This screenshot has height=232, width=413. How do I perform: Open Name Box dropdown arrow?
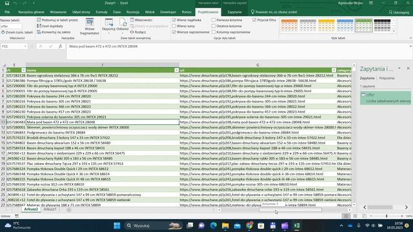(25, 46)
